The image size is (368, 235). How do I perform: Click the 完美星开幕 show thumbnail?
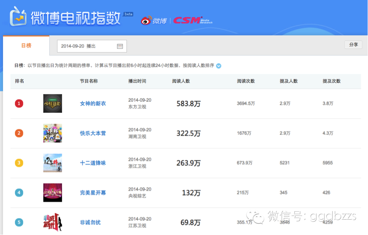(52, 193)
